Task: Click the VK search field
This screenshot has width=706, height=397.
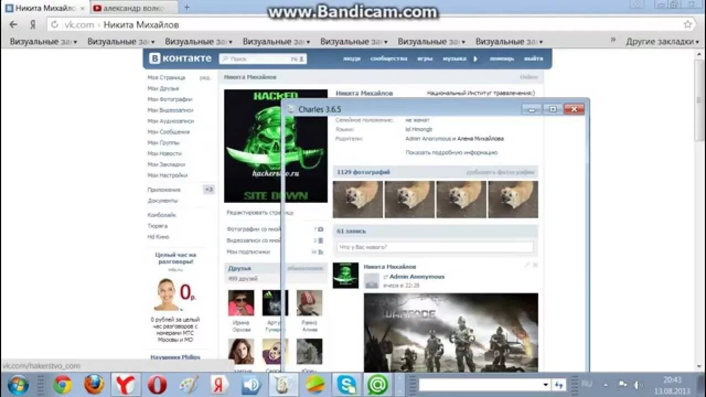Action: [263, 59]
